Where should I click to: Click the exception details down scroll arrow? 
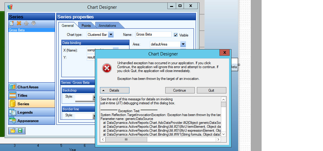[223, 134]
